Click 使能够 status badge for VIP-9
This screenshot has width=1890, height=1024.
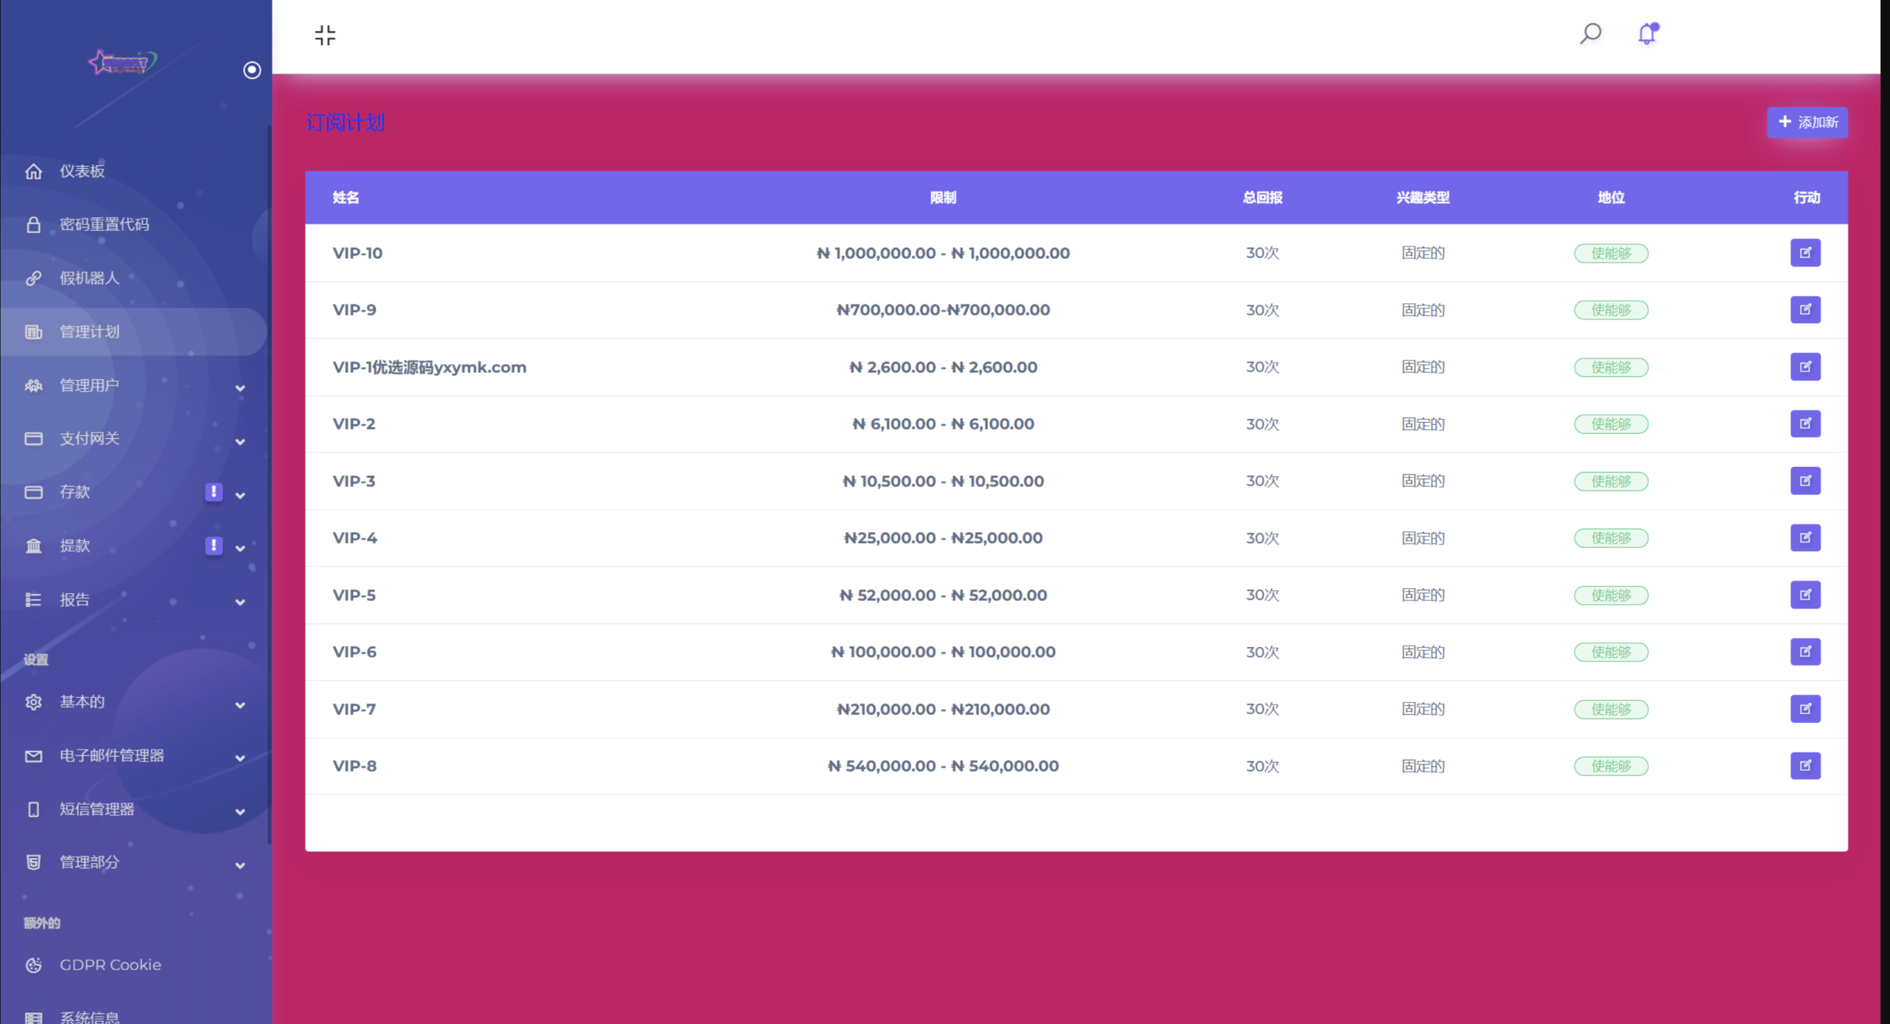coord(1611,310)
